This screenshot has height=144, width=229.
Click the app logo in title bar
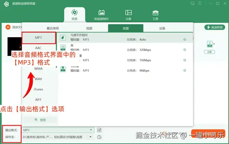point(6,4)
